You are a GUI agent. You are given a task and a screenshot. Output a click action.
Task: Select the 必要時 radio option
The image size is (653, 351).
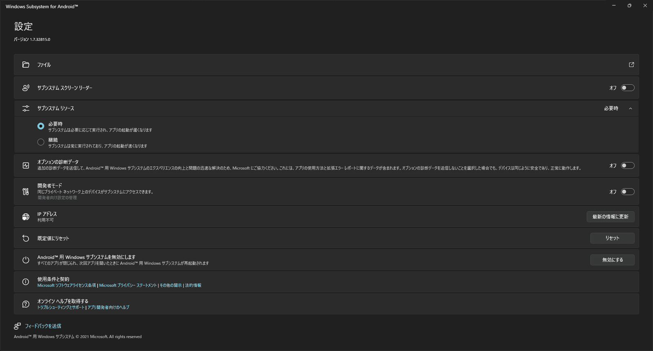[x=41, y=126]
